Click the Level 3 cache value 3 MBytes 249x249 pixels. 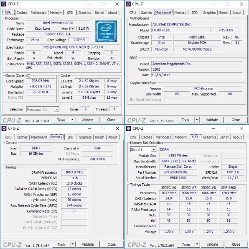(x=89, y=98)
